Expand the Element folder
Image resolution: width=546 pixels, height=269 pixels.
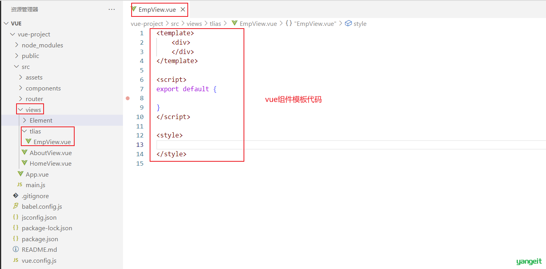coord(25,120)
